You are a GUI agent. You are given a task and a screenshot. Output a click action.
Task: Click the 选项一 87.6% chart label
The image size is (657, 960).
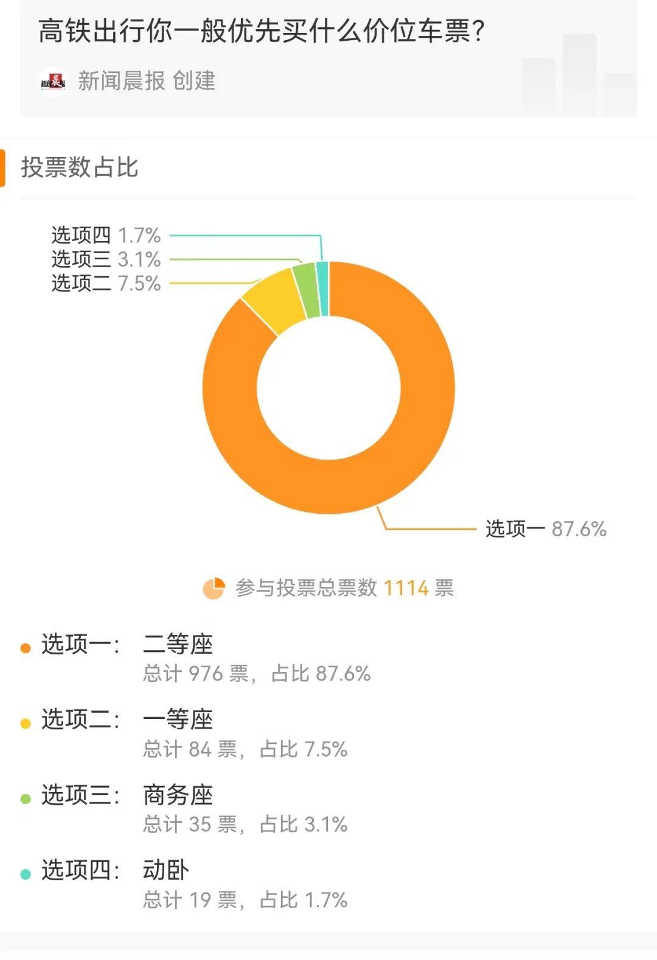coord(546,529)
